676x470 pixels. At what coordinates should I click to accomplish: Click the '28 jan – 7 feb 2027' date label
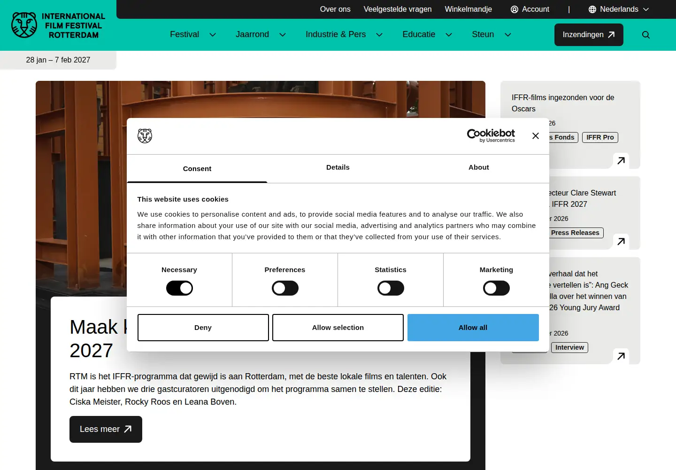58,60
